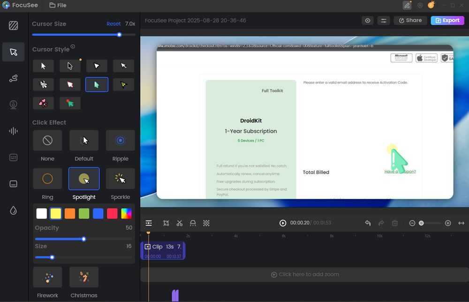This screenshot has height=302, width=469.
Task: Click the spotlight Size slider handle
Action: pos(52,257)
